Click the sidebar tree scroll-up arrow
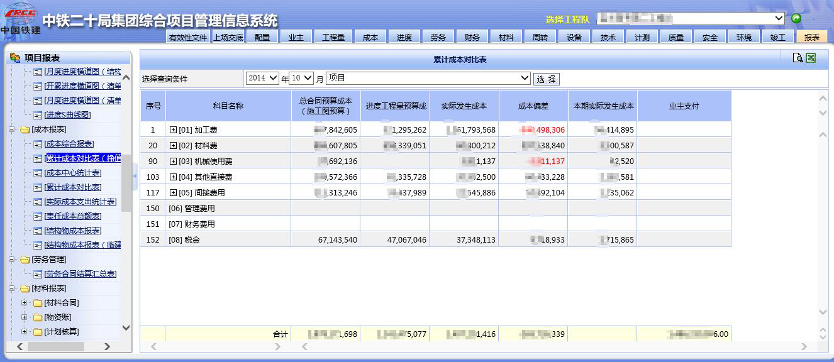The height and width of the screenshot is (362, 834). click(126, 78)
